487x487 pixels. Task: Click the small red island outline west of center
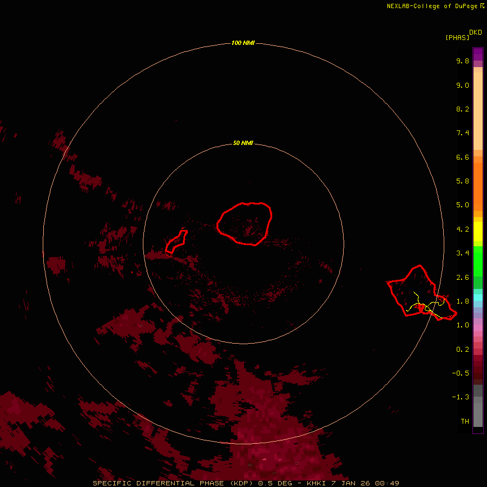pos(176,241)
